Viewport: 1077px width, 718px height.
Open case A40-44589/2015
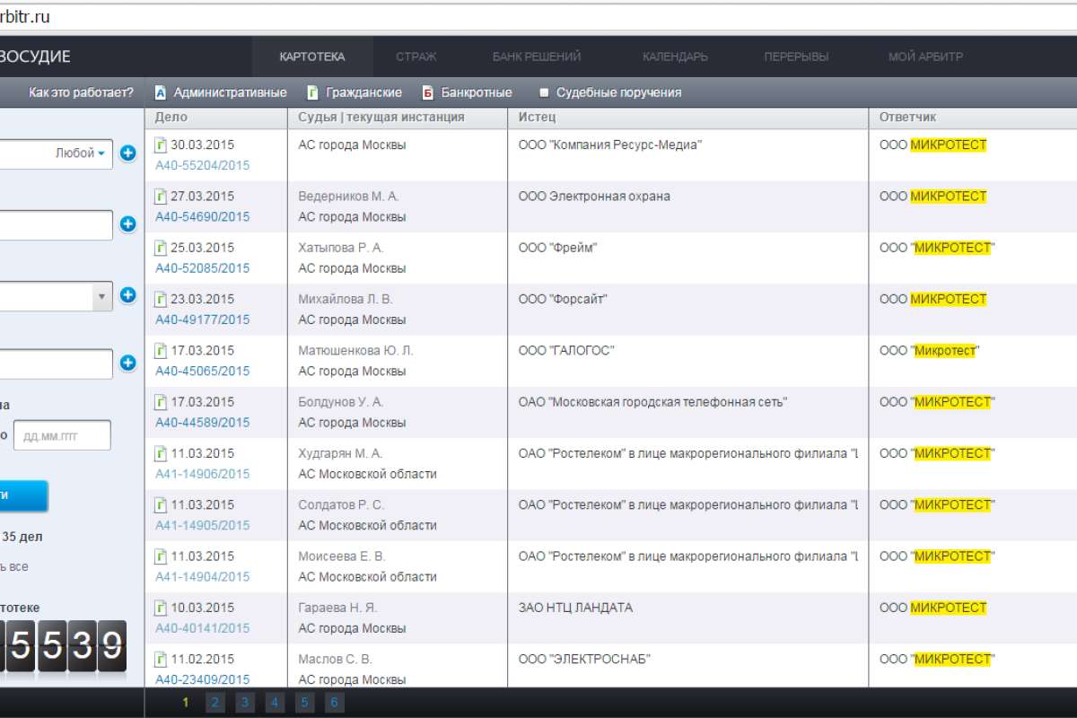click(x=203, y=422)
